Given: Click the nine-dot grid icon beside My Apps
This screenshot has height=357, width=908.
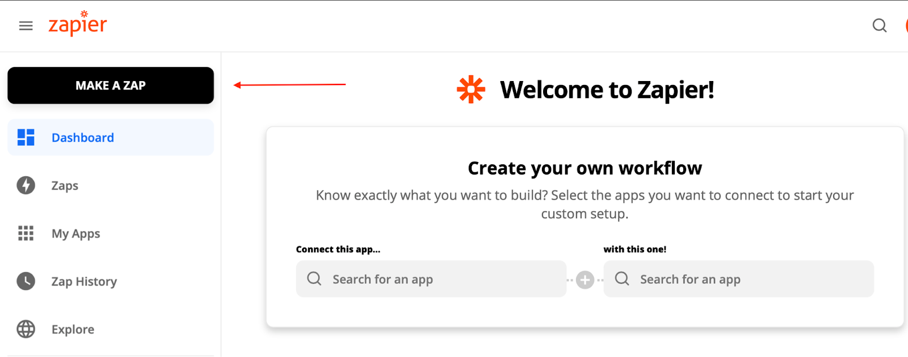Looking at the screenshot, I should [x=26, y=233].
